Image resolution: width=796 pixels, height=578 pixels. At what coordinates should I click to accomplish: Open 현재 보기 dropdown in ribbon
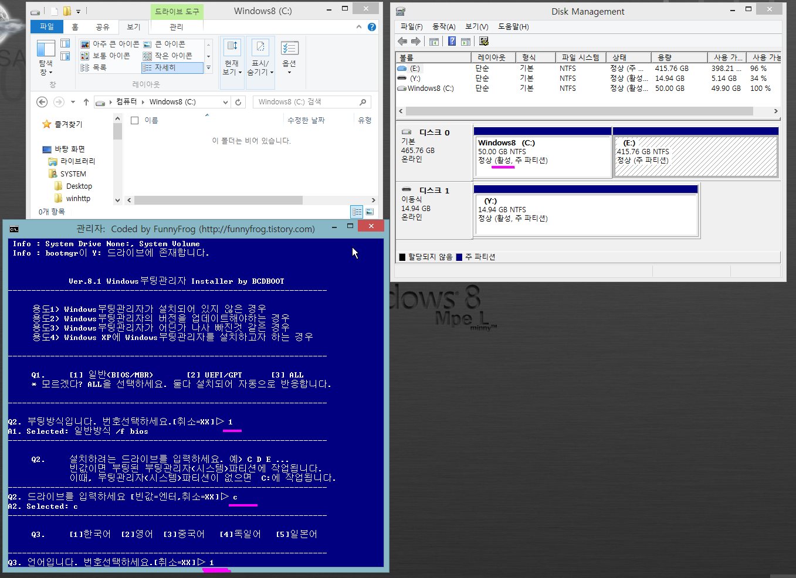click(232, 63)
